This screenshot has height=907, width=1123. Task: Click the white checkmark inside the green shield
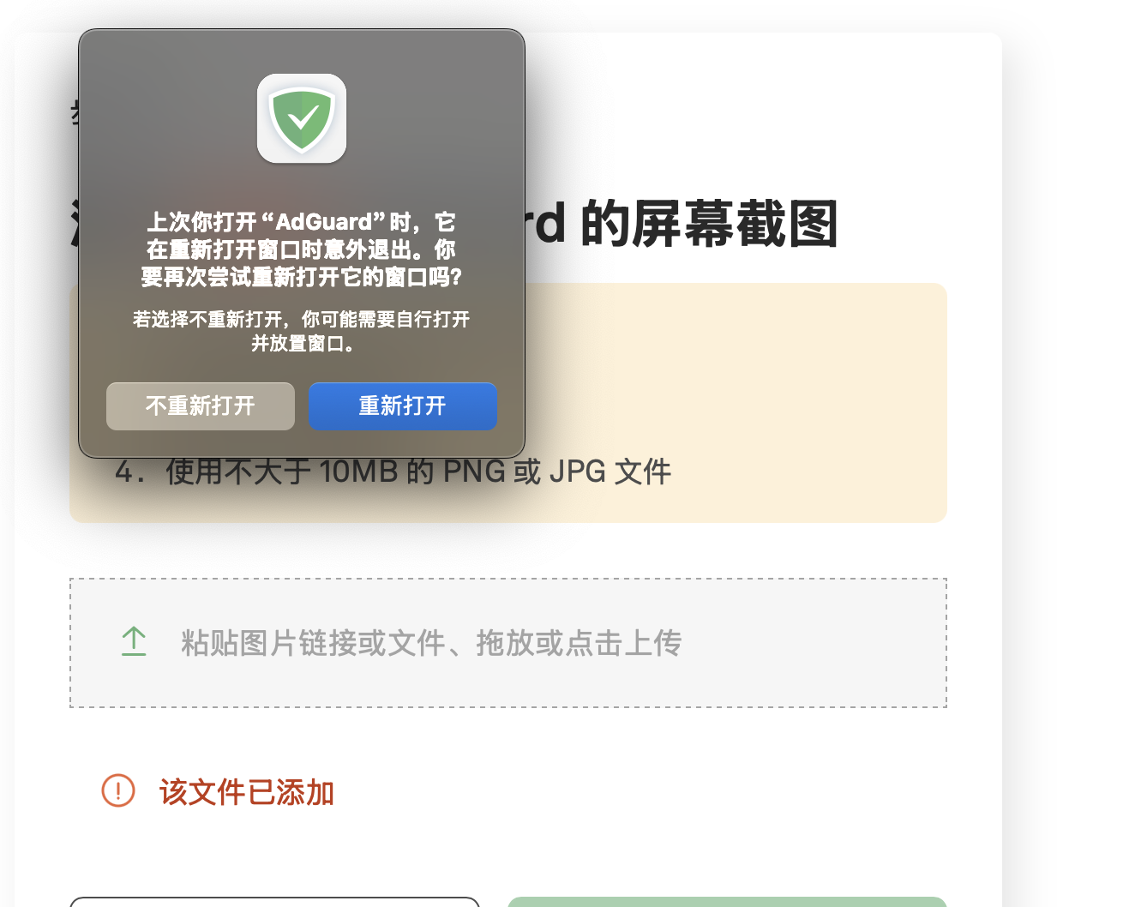302,117
